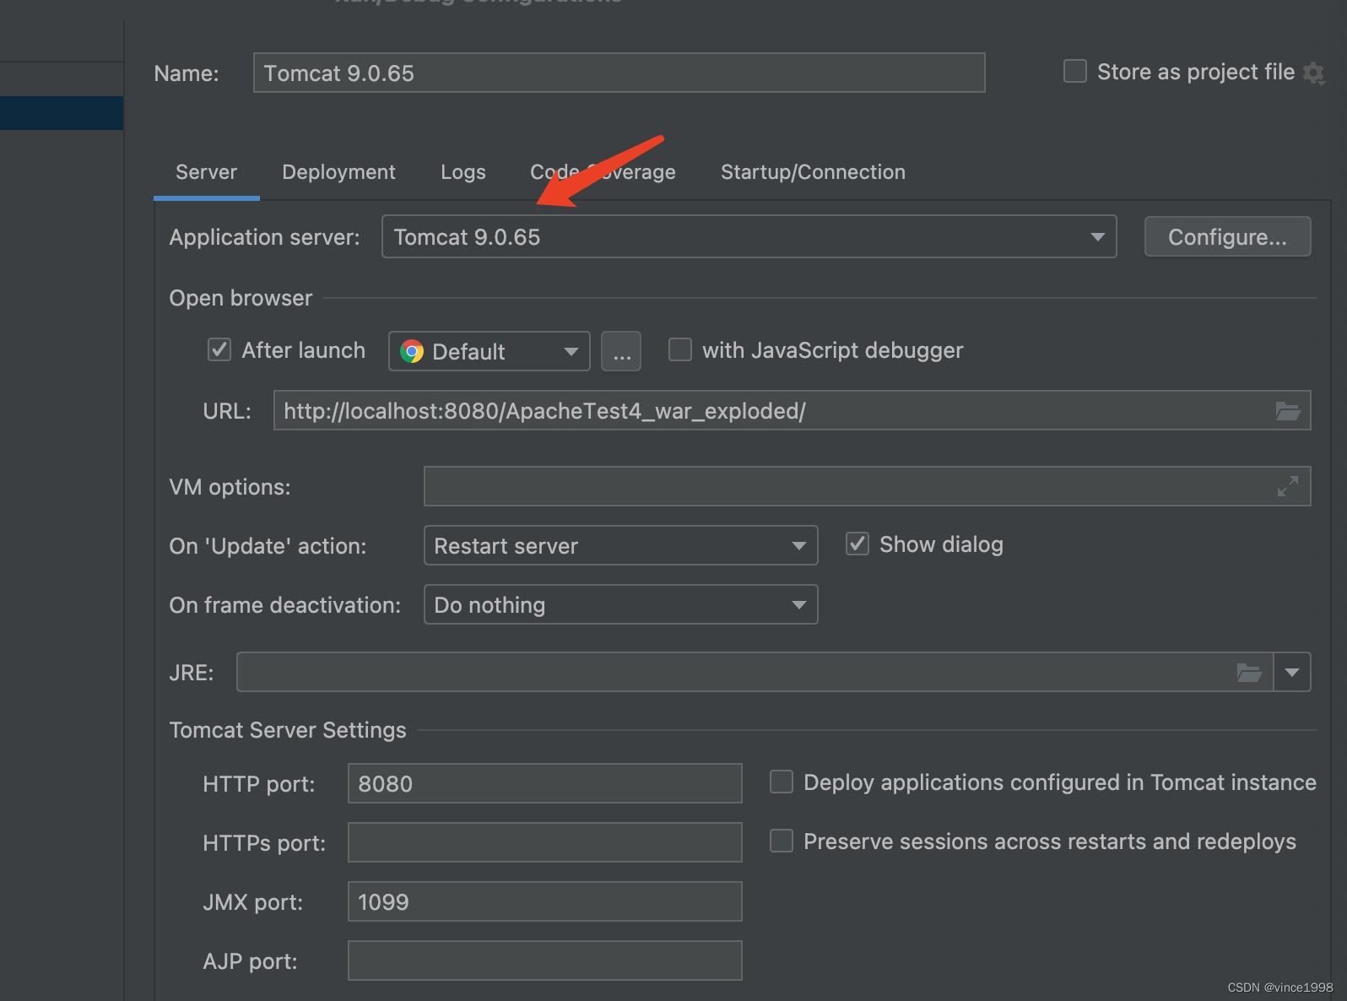Screen dimensions: 1347x1001
Task: Click the JRE input field
Action: click(x=755, y=672)
